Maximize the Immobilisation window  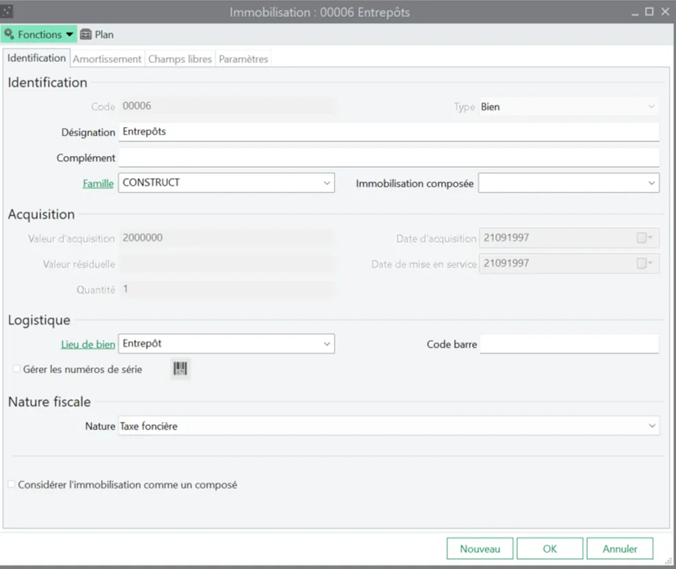pos(649,12)
